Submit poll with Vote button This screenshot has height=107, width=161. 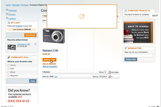(x=33, y=81)
